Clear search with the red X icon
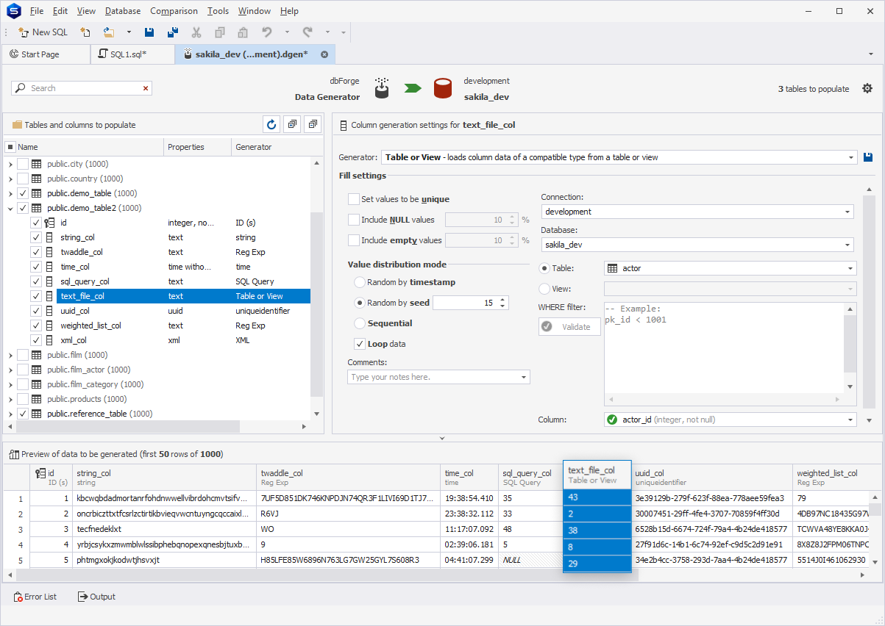Screen dimensions: 885x626 (x=146, y=88)
